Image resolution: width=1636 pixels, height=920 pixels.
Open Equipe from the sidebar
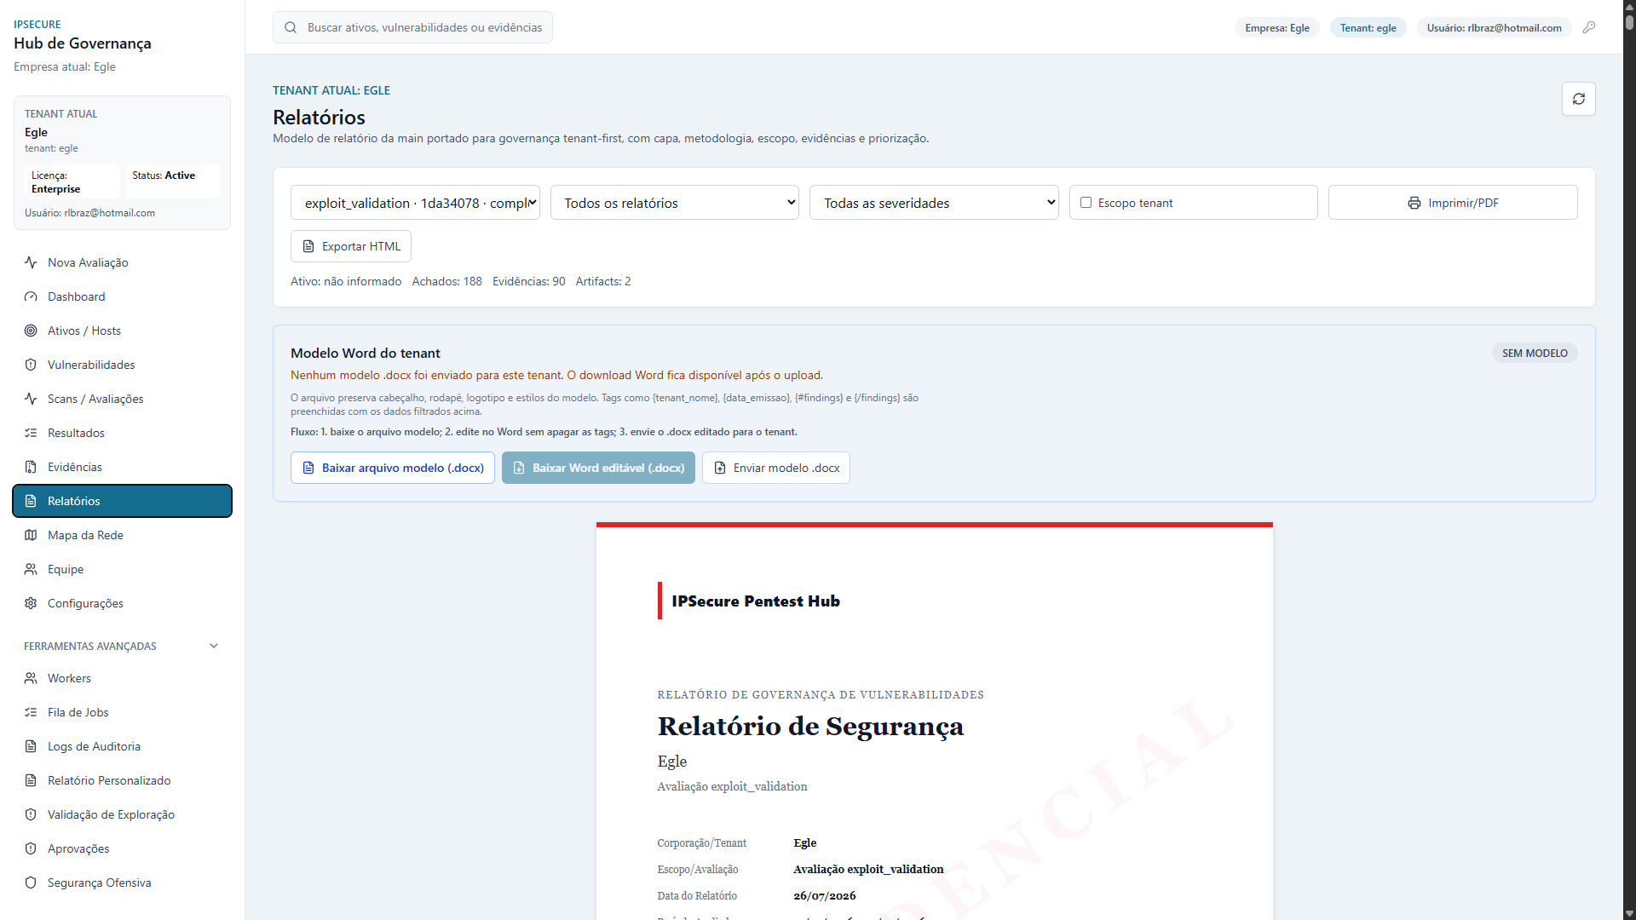pos(122,569)
